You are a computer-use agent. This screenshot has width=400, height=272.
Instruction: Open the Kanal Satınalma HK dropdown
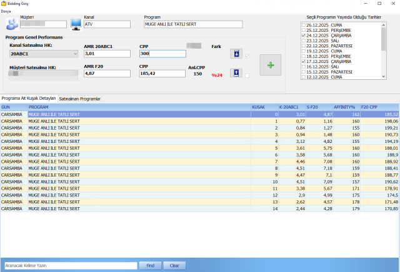coord(75,54)
